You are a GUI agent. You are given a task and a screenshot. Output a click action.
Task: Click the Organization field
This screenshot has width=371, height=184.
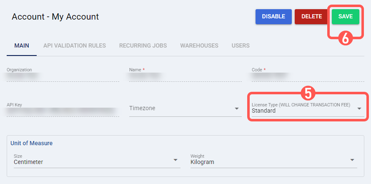pyautogui.click(x=63, y=75)
